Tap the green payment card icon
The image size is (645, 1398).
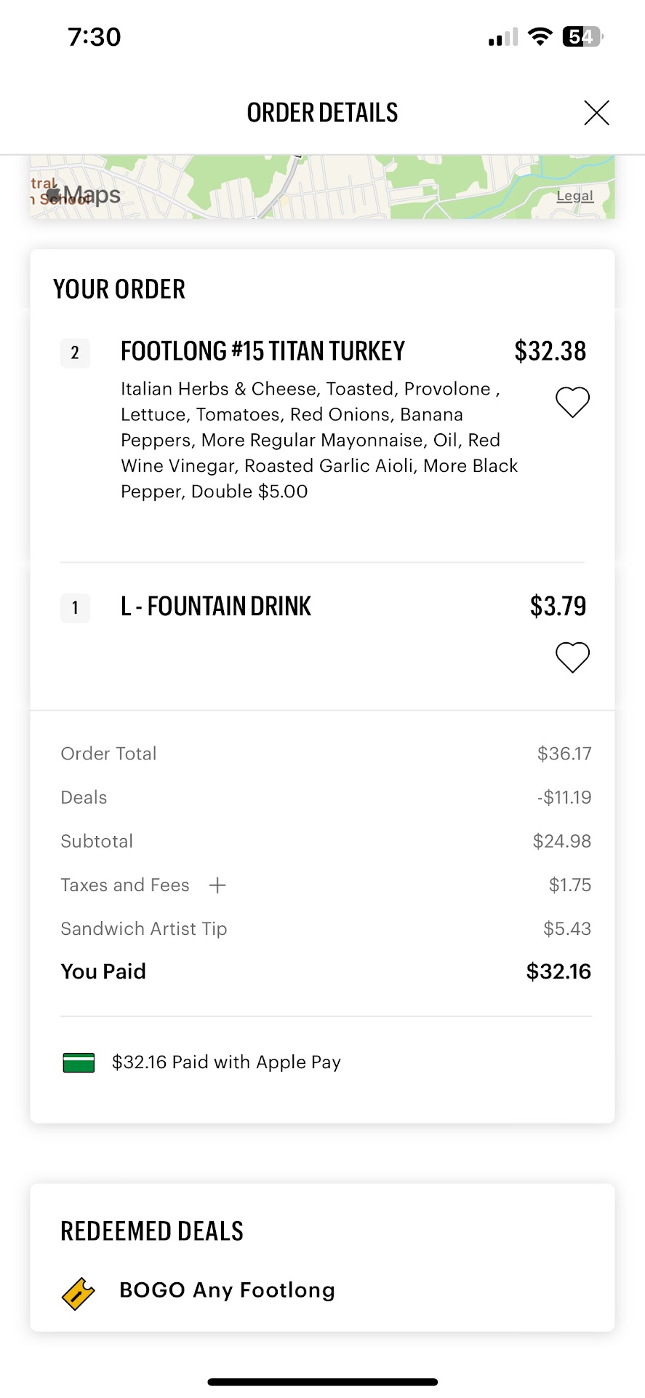click(x=79, y=1063)
